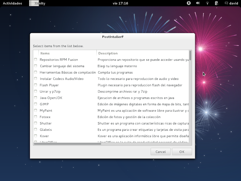Click the PostIntallerF dialog title
241x181 pixels.
[x=113, y=37]
